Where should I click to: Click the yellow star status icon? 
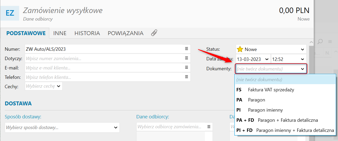tap(240, 49)
